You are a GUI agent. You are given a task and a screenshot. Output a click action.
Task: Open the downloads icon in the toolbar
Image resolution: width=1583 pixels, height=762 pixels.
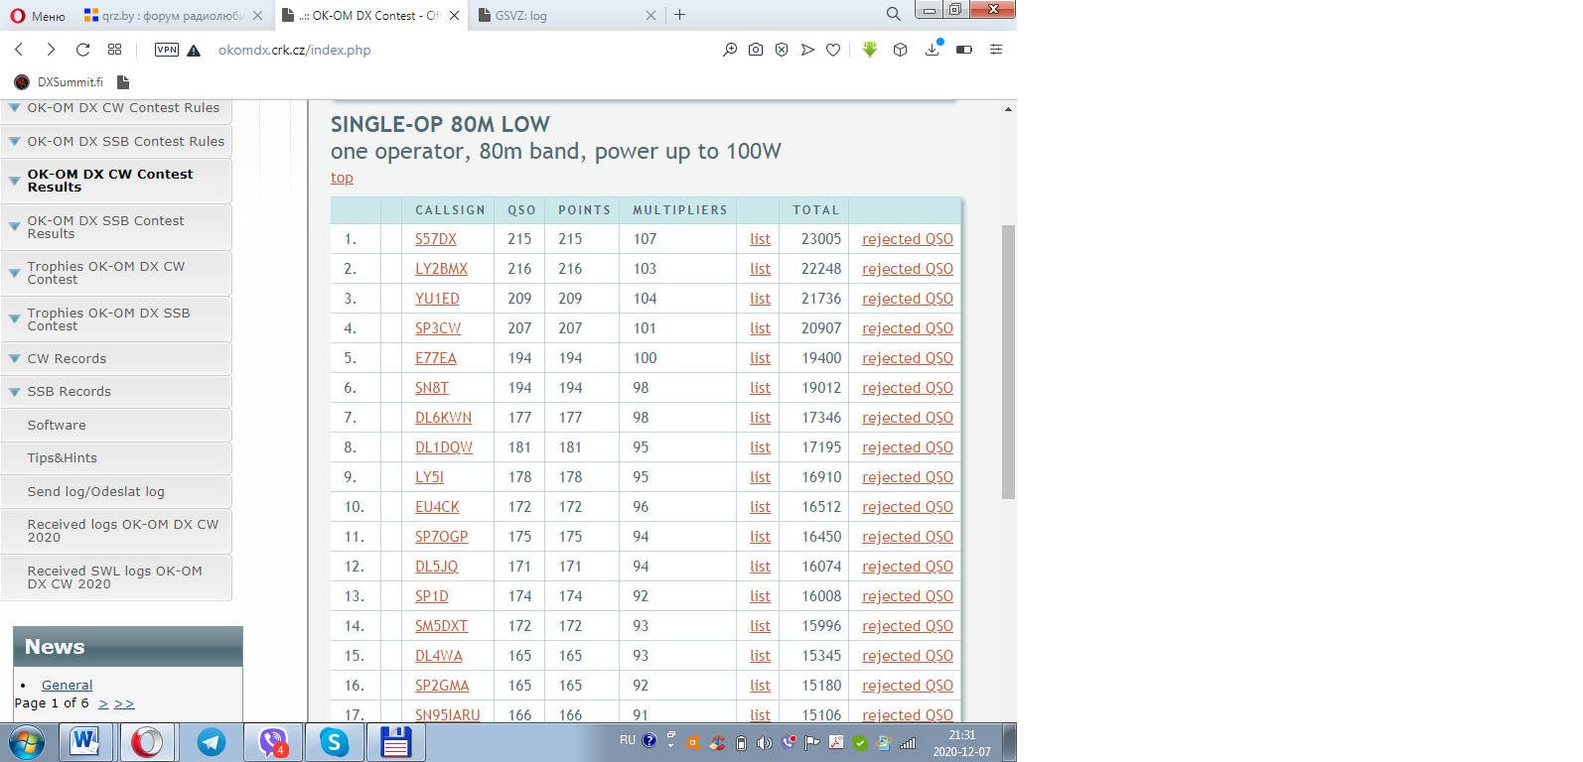tap(932, 50)
